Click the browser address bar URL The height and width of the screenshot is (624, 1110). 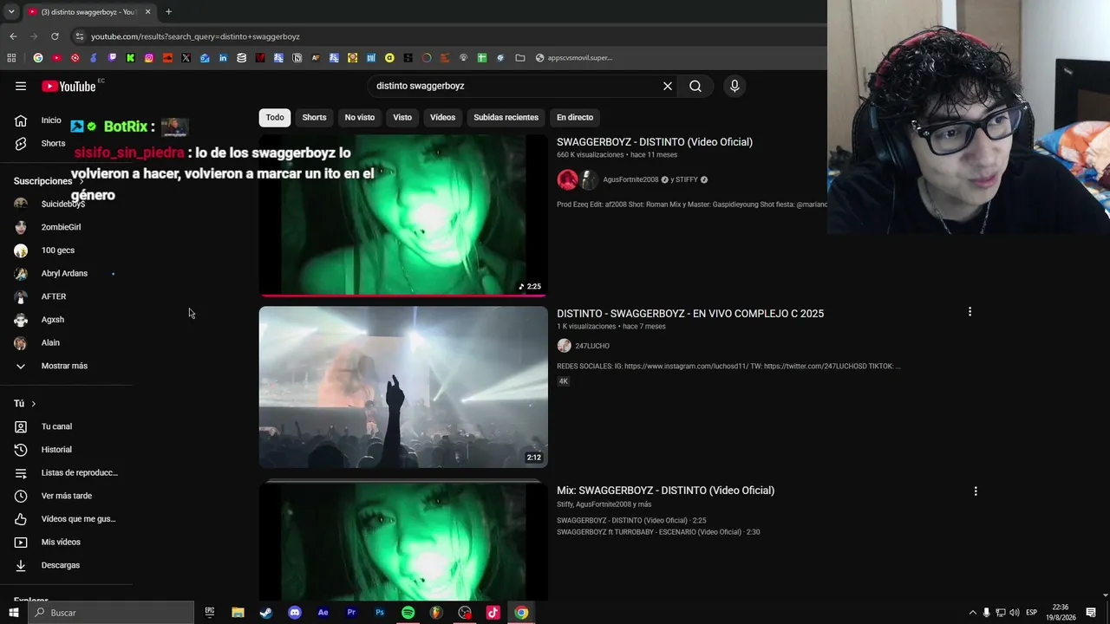[x=195, y=36]
